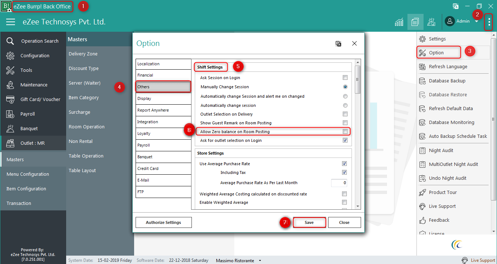This screenshot has width=497, height=264.
Task: Toggle Outlet Selection on Delivery checkbox
Action: [x=345, y=114]
